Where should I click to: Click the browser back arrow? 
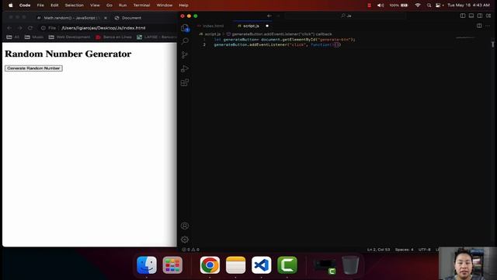9,28
